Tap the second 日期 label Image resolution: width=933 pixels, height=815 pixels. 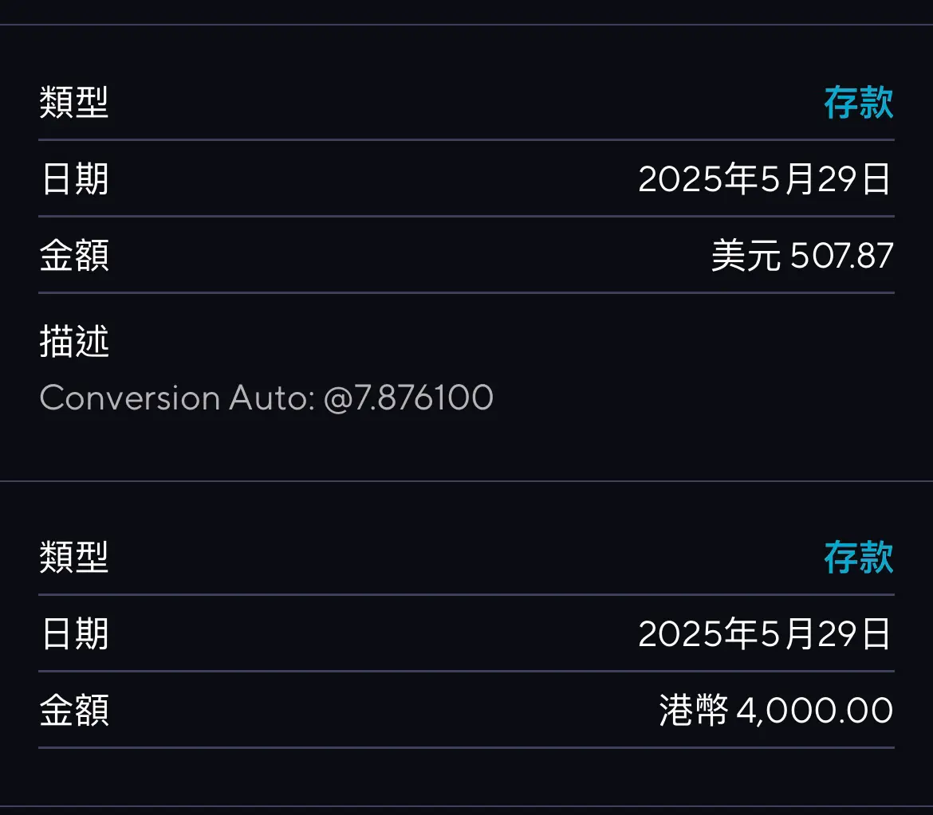75,633
